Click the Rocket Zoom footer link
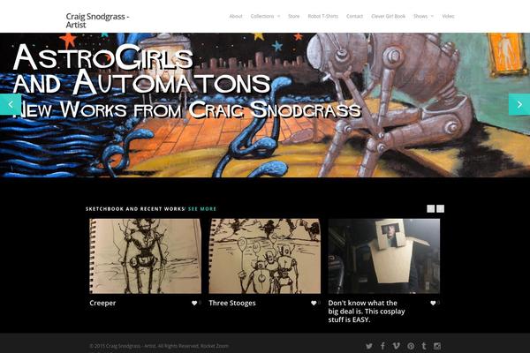This screenshot has height=353, width=530. pyautogui.click(x=215, y=346)
